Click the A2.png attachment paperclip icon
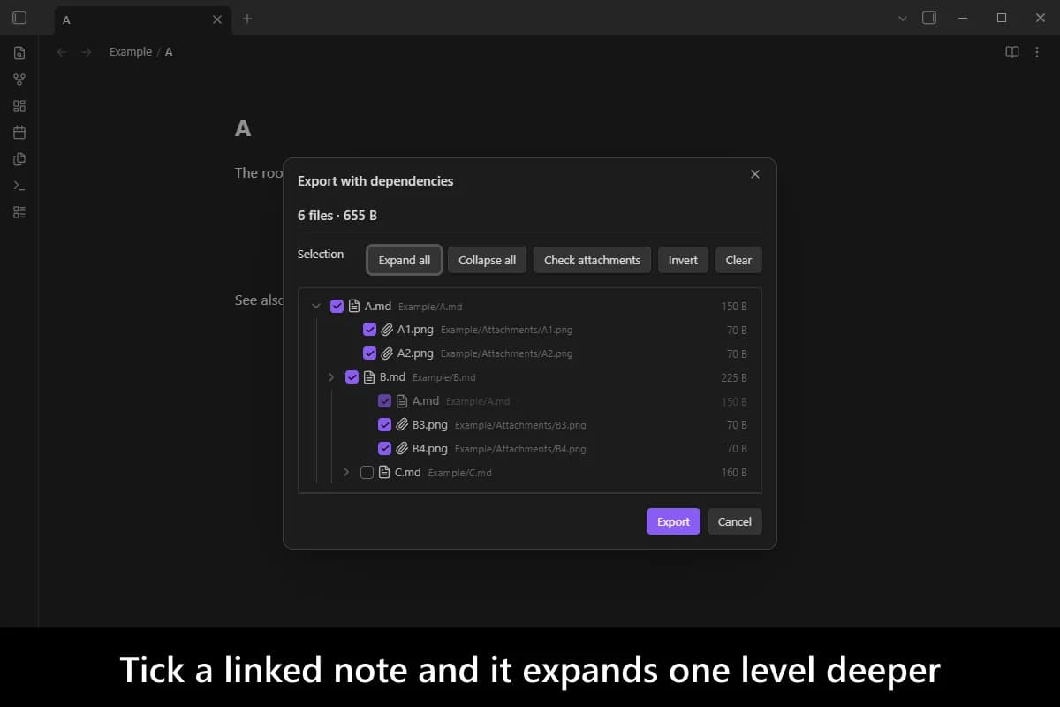The height and width of the screenshot is (707, 1060). pyautogui.click(x=387, y=353)
